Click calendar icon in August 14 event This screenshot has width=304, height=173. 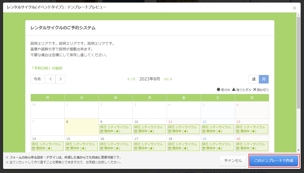34,148
